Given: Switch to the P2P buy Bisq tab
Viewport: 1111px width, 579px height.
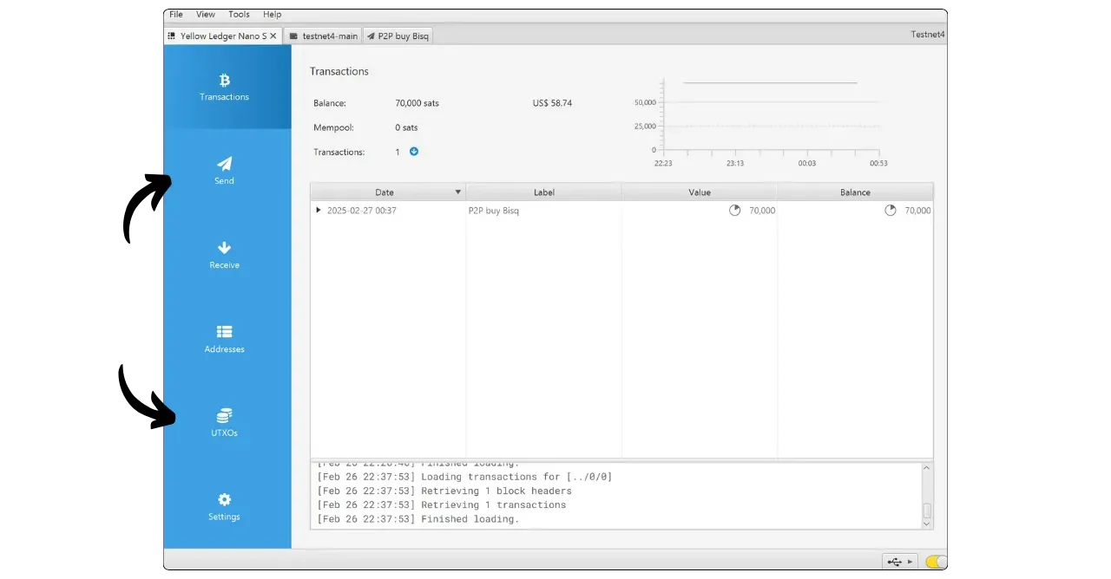Looking at the screenshot, I should coord(398,36).
